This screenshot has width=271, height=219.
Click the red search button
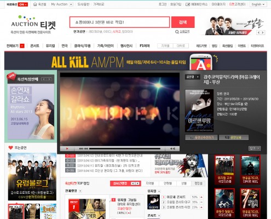click(x=183, y=22)
